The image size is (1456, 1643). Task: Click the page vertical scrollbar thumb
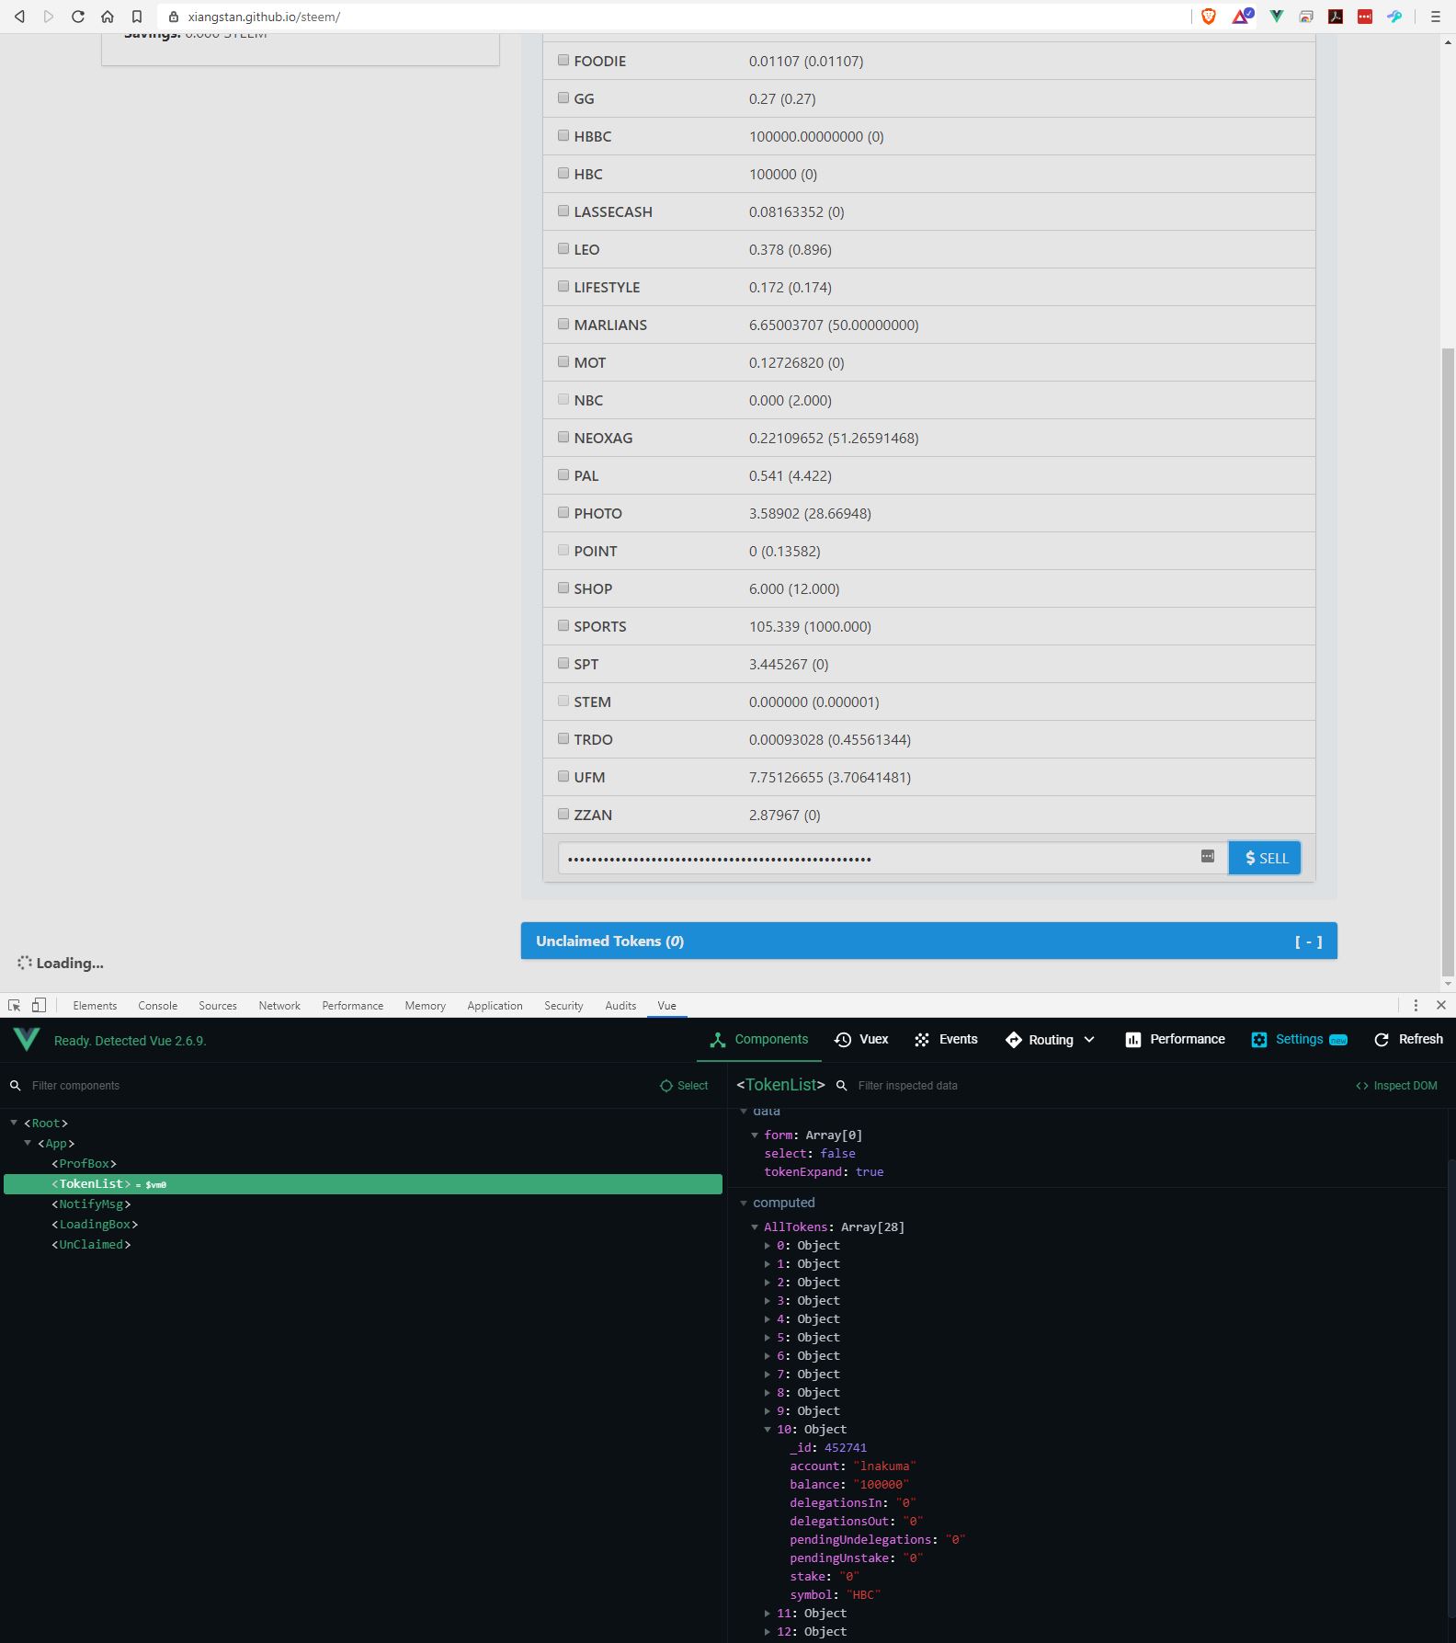click(1448, 662)
